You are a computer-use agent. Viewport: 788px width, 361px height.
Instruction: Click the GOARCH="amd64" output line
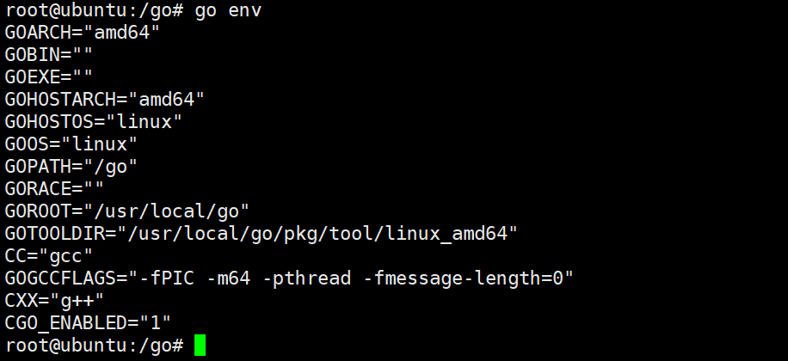83,33
